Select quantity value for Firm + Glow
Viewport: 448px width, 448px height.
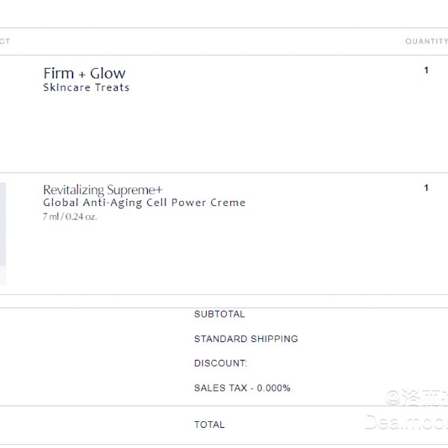(x=426, y=70)
